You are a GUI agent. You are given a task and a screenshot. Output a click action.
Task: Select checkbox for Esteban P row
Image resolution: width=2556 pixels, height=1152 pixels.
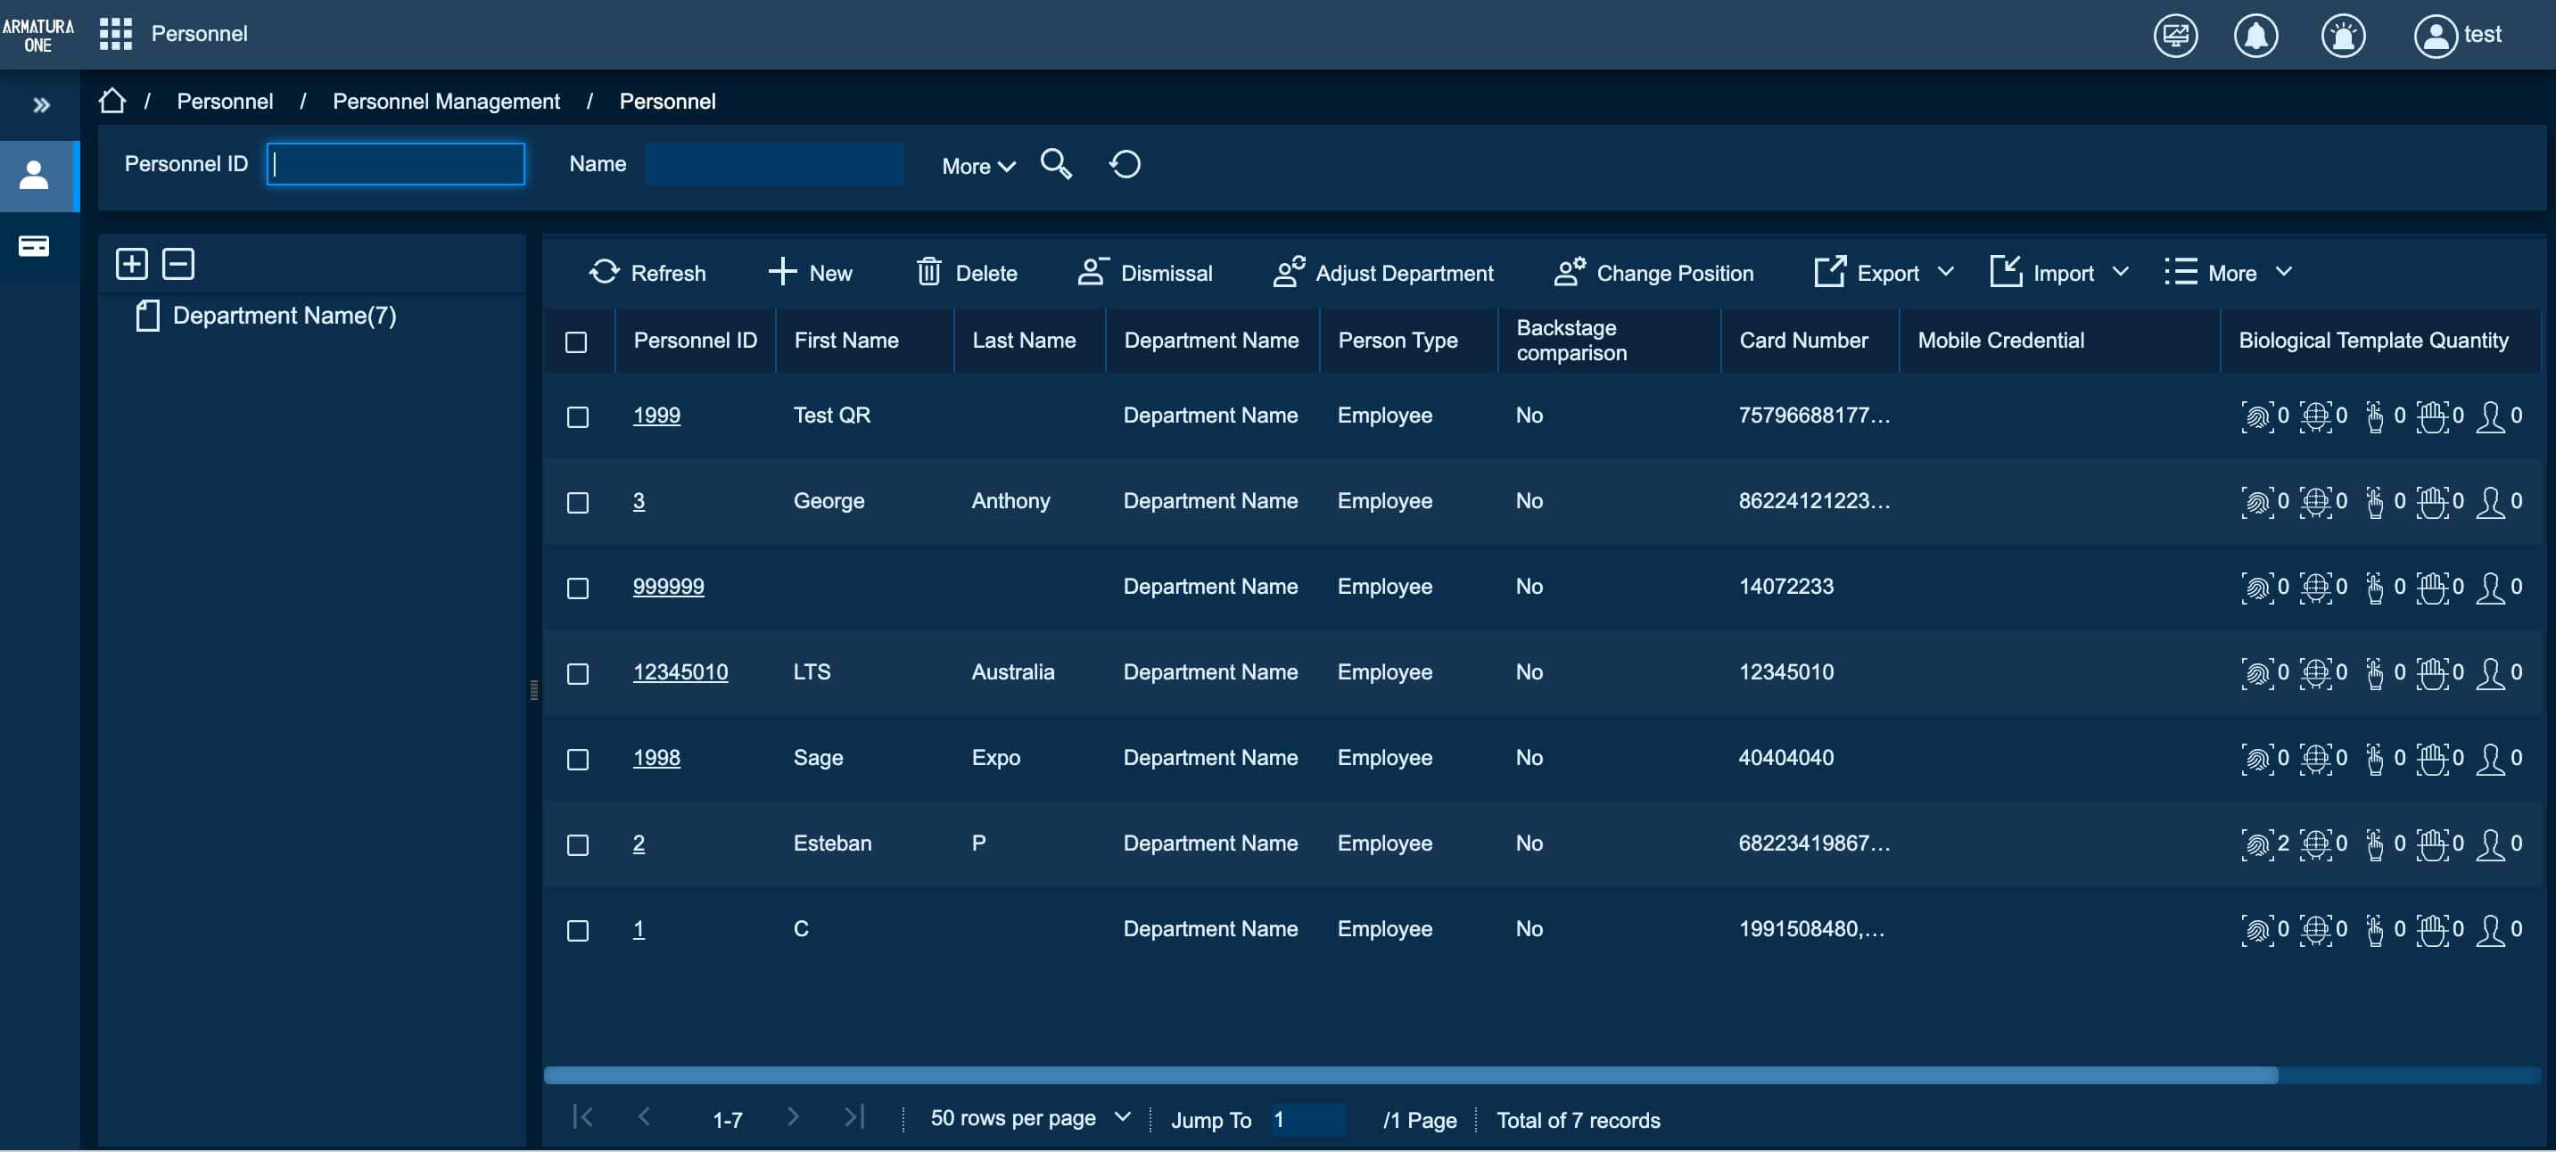[578, 845]
